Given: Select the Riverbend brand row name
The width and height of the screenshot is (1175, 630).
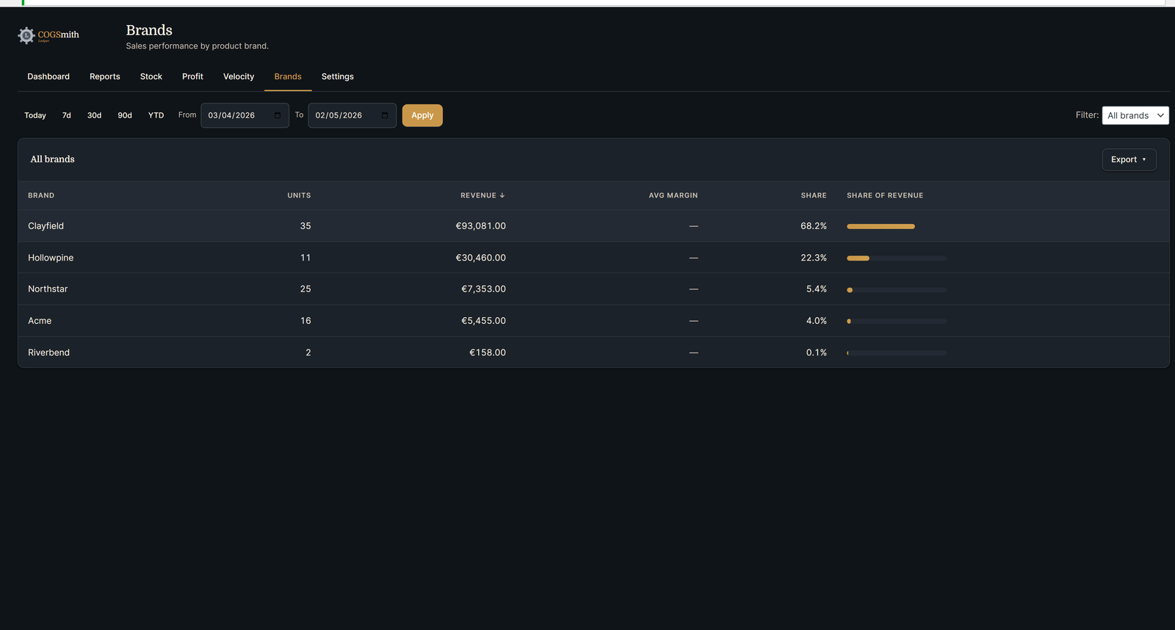Looking at the screenshot, I should pos(48,352).
